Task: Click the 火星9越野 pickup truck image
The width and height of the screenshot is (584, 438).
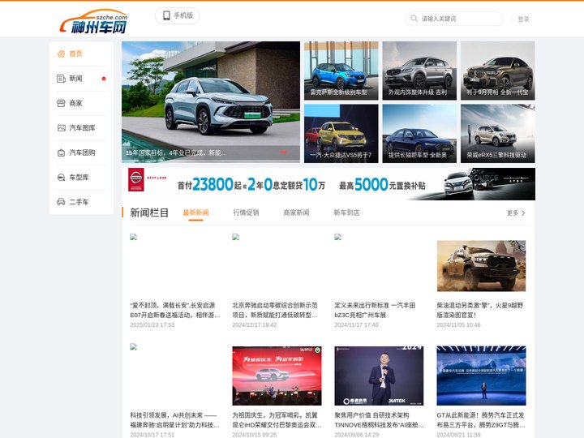Action: click(x=481, y=266)
